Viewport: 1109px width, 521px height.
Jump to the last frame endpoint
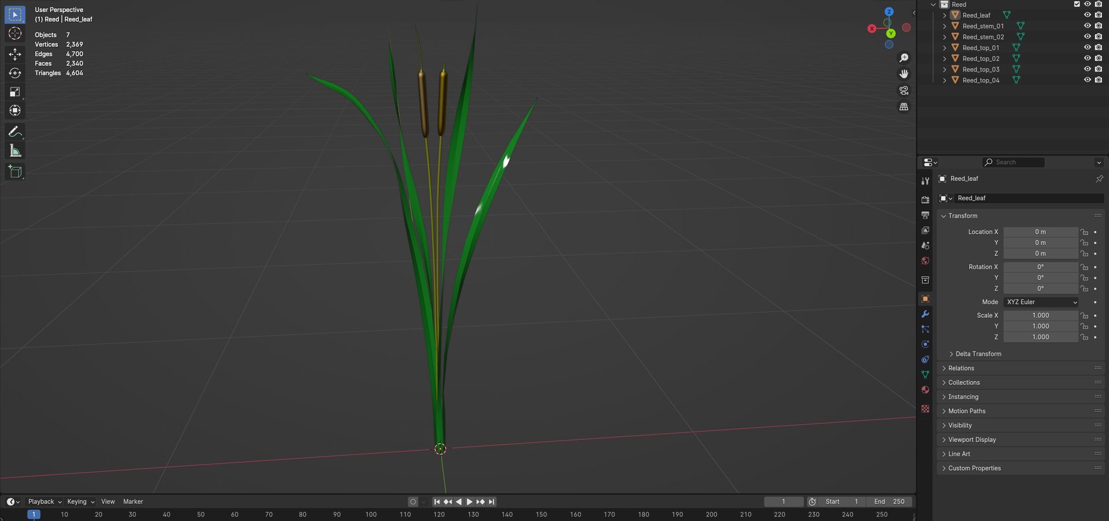pos(492,502)
